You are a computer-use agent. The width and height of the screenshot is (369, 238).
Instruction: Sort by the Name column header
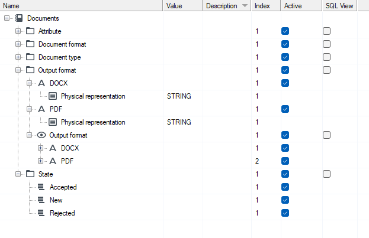click(x=81, y=6)
